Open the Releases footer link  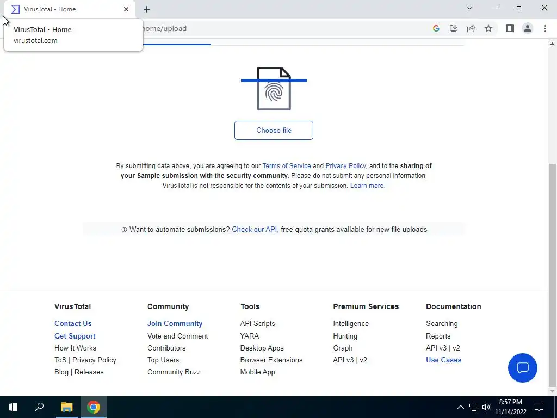pyautogui.click(x=89, y=372)
